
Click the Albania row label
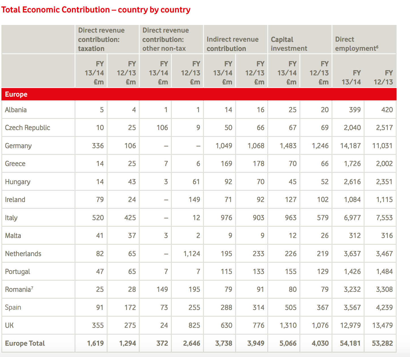coord(16,110)
